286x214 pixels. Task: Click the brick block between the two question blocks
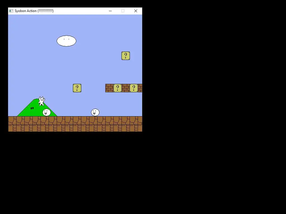[126, 88]
